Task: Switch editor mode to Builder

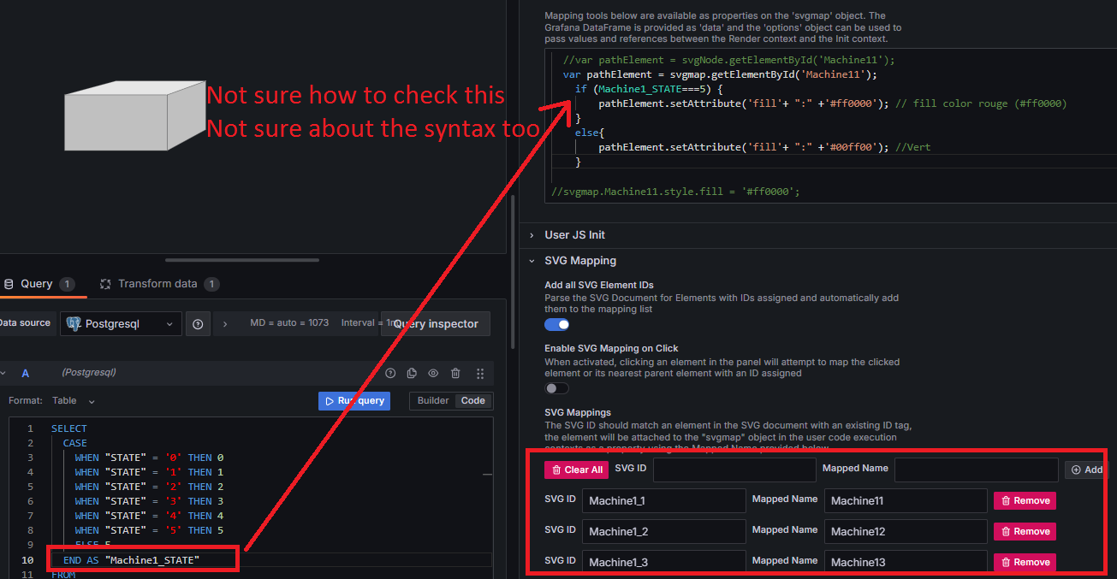Action: pyautogui.click(x=432, y=400)
